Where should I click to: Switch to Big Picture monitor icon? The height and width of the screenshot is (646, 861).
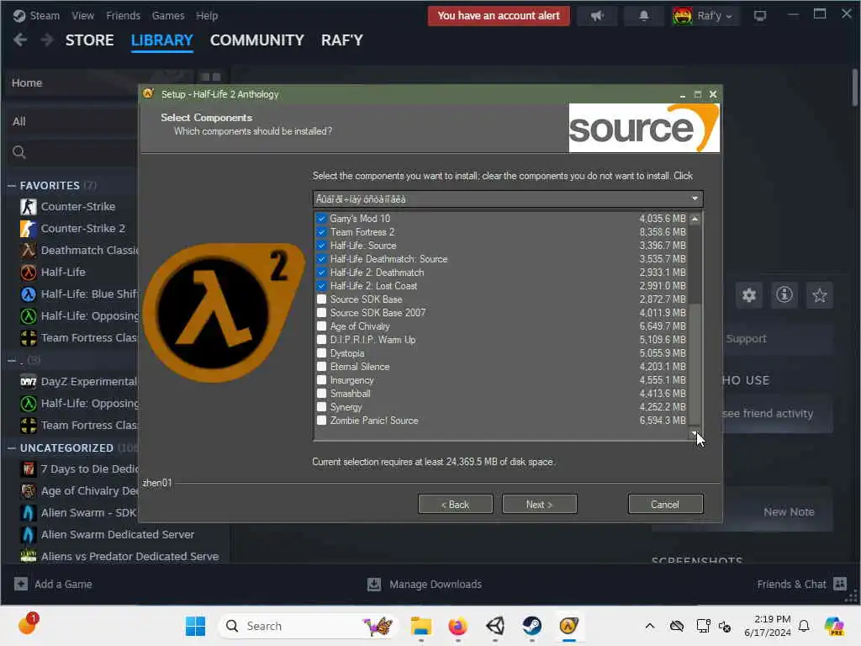pyautogui.click(x=760, y=16)
